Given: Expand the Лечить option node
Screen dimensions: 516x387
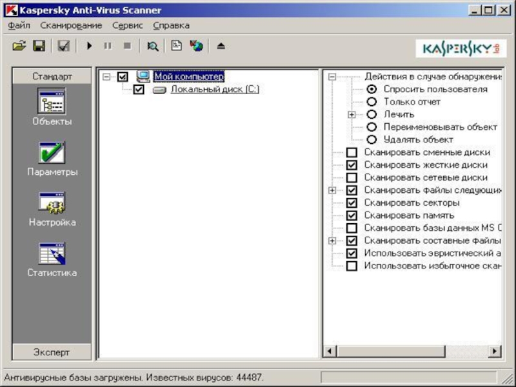Looking at the screenshot, I should (352, 115).
